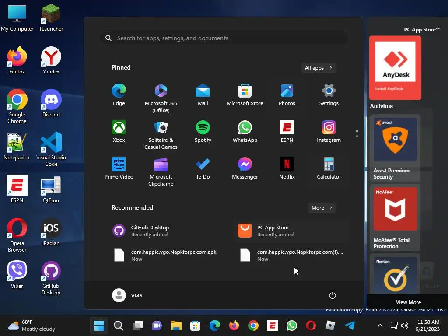Select Google Chrome desktop shortcut

17,106
